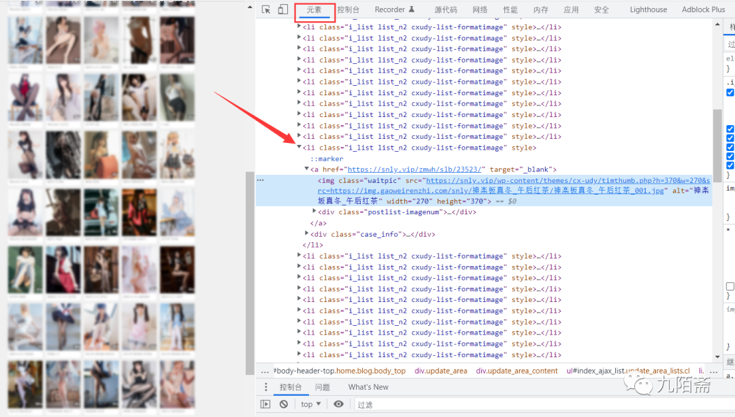Expand the li element just below closing </li>
Viewport: 735px width, 417px height.
299,255
